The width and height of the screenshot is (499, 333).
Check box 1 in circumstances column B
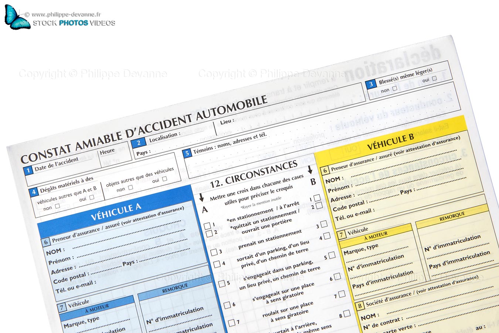point(317,198)
